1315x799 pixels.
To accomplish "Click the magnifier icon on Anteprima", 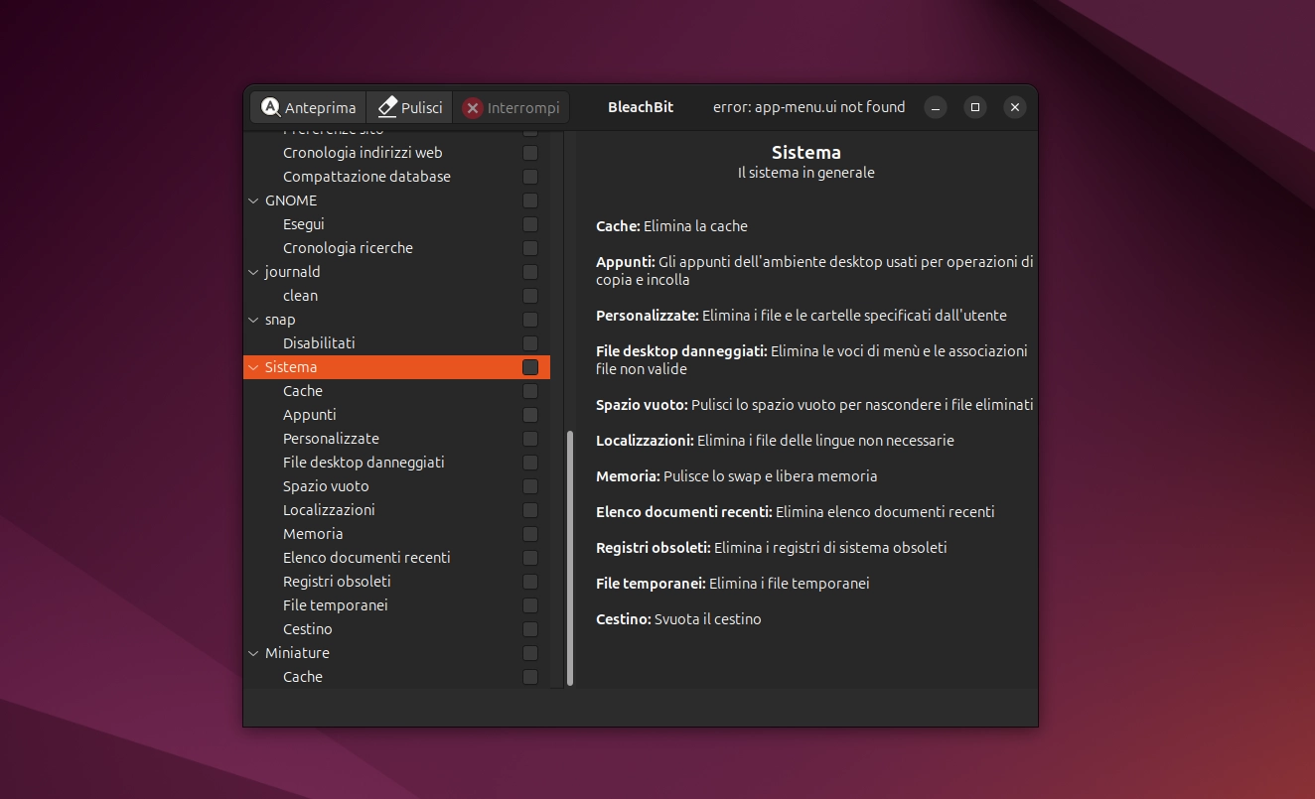I will (271, 107).
